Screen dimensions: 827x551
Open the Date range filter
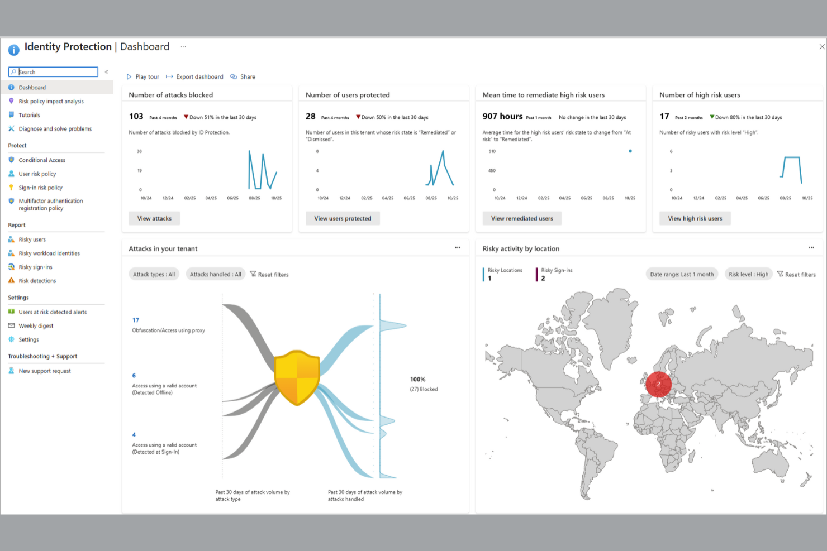click(682, 274)
